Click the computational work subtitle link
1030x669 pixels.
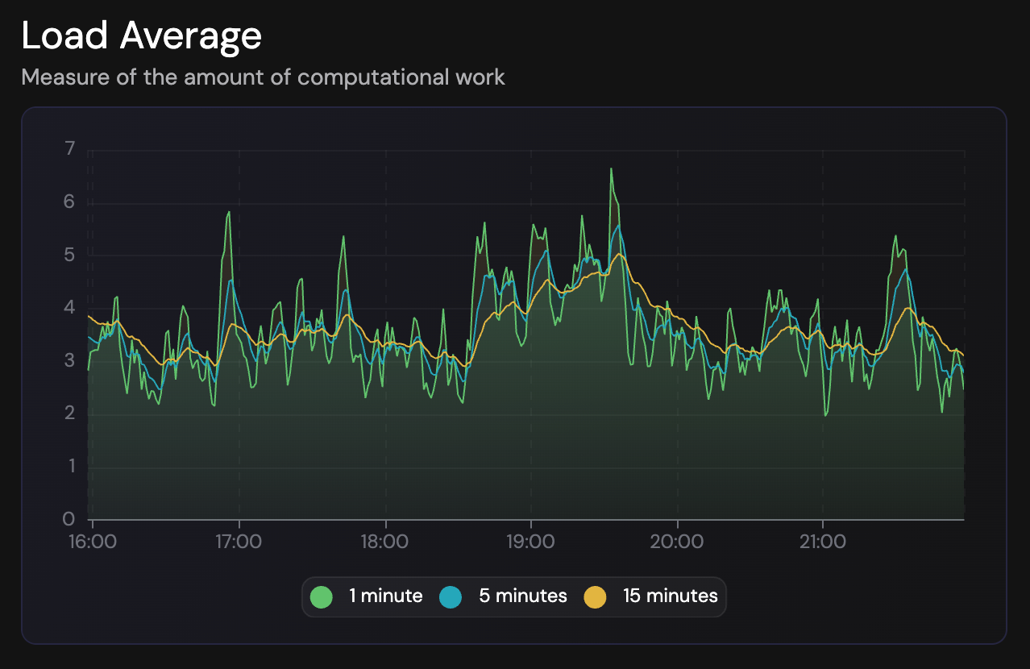tap(264, 77)
